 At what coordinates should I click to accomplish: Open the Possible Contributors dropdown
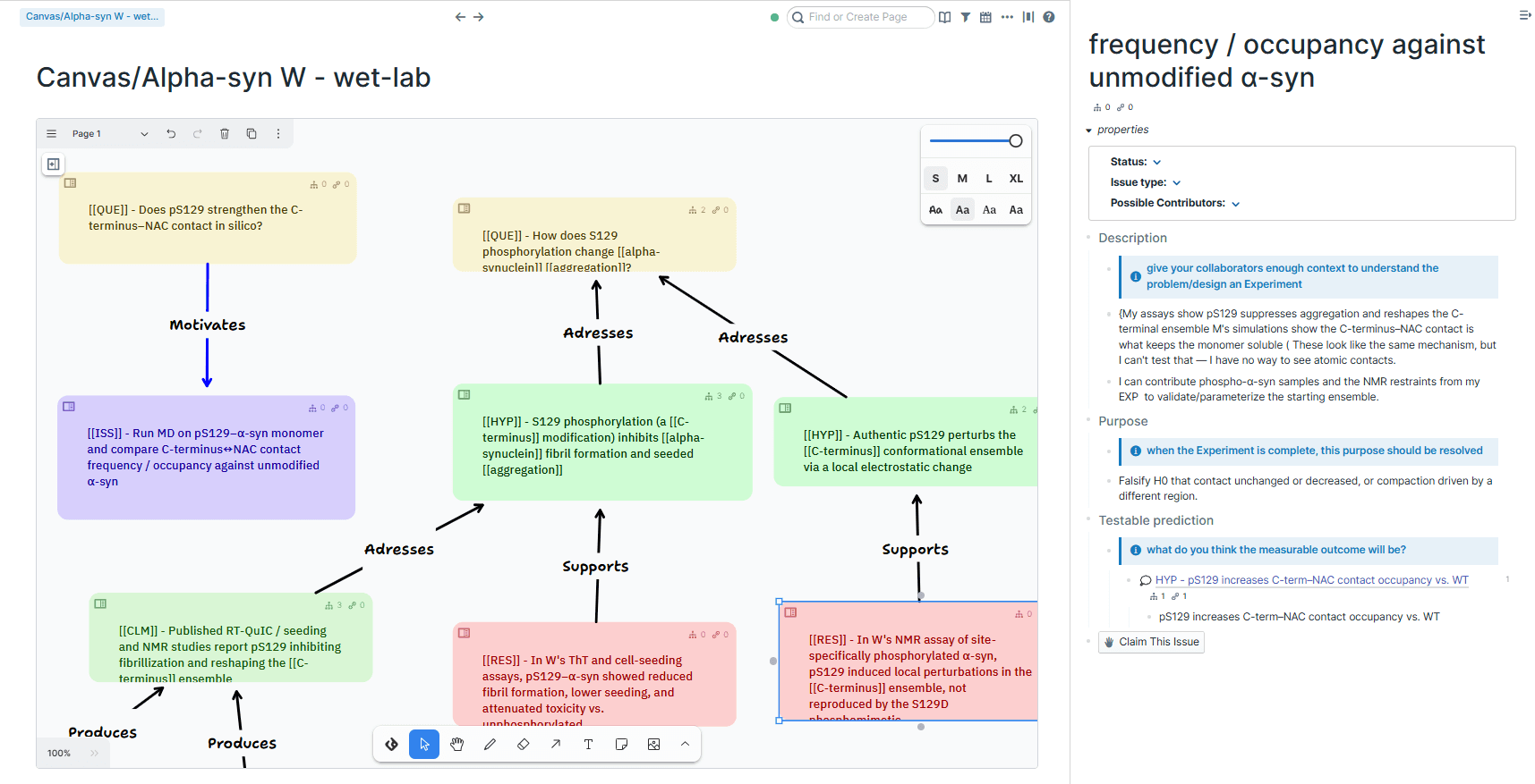(1235, 204)
